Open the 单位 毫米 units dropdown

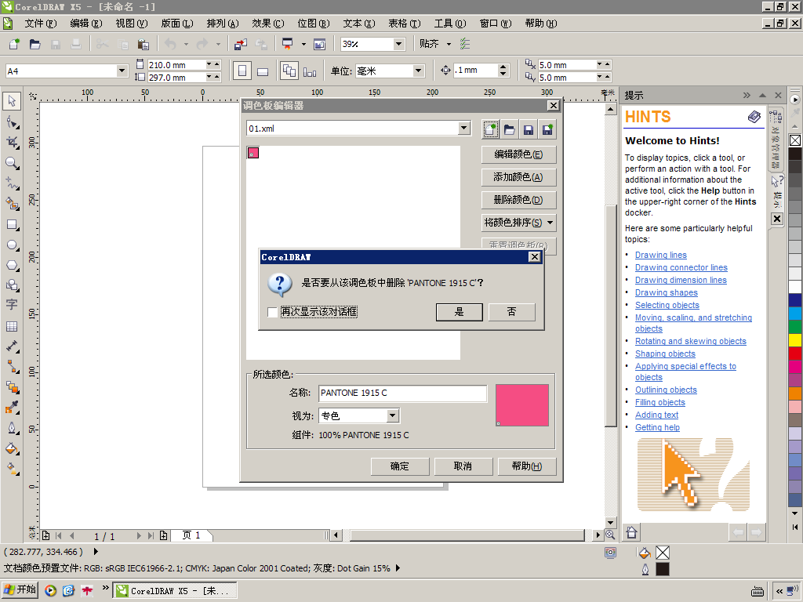pos(419,71)
